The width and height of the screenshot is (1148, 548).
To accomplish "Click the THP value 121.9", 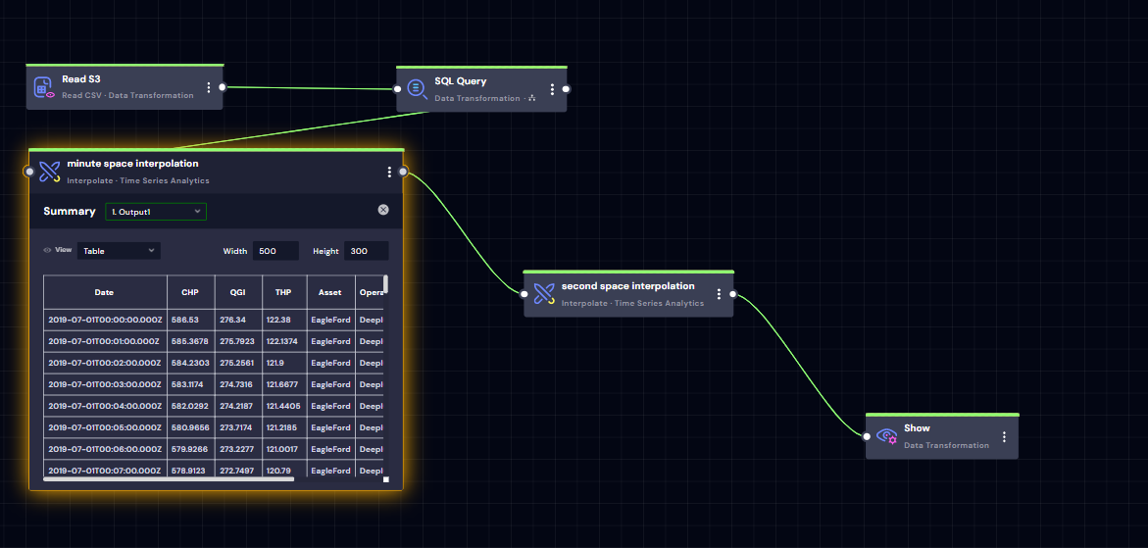I will click(x=285, y=363).
